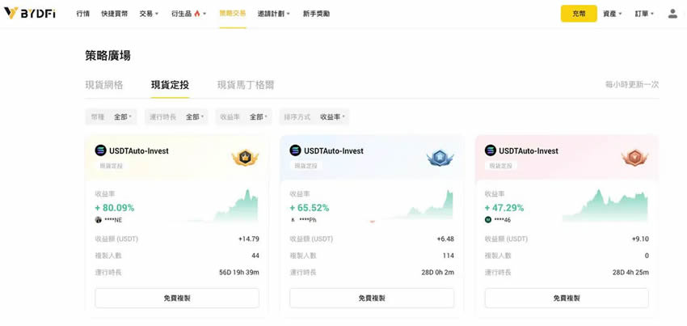The image size is (687, 326).
Task: Open the 衍生品 menu
Action: coord(188,14)
